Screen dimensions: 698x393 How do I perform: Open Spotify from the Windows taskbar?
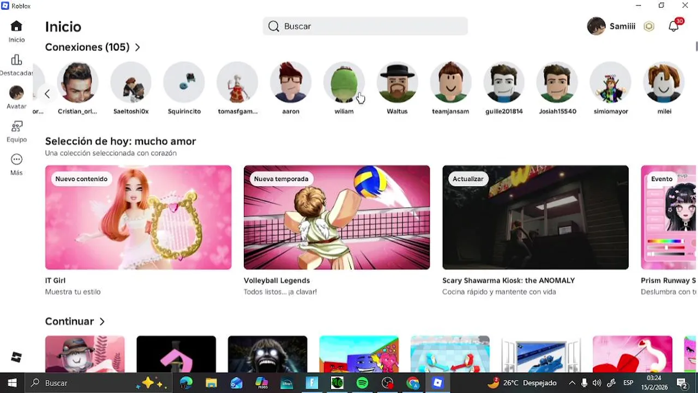(362, 383)
